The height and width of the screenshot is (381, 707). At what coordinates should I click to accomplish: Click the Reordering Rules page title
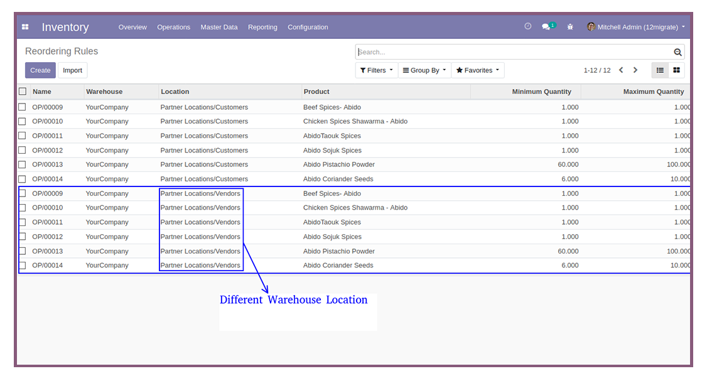click(x=62, y=51)
